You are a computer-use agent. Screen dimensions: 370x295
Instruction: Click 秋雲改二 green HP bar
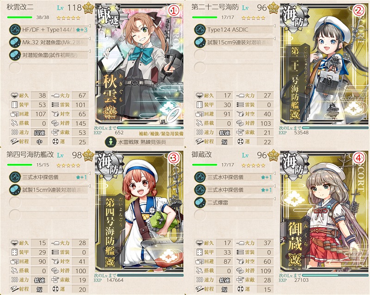click(20, 17)
